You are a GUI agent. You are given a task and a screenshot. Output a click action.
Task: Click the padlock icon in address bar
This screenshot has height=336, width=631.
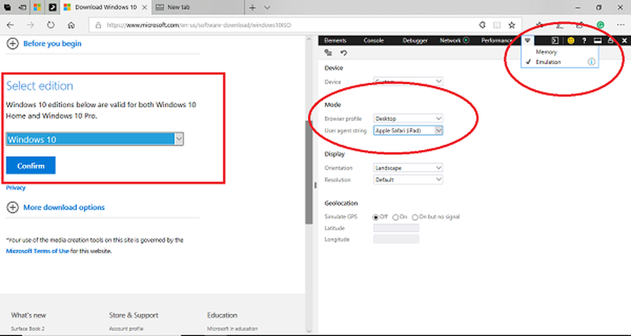point(98,25)
